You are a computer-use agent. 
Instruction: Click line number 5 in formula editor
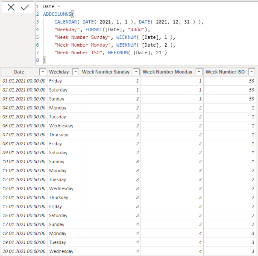38,37
